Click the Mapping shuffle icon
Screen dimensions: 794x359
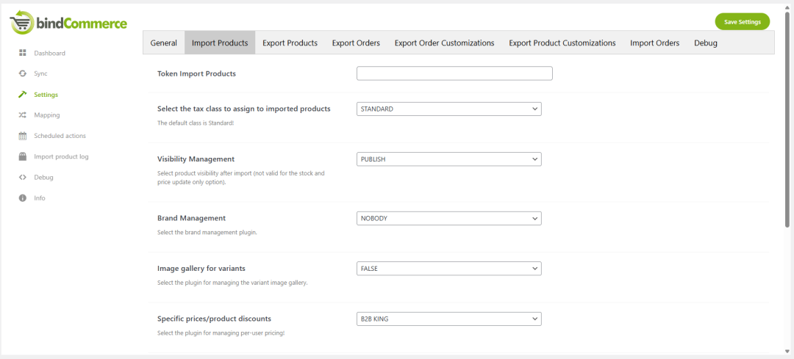point(22,115)
